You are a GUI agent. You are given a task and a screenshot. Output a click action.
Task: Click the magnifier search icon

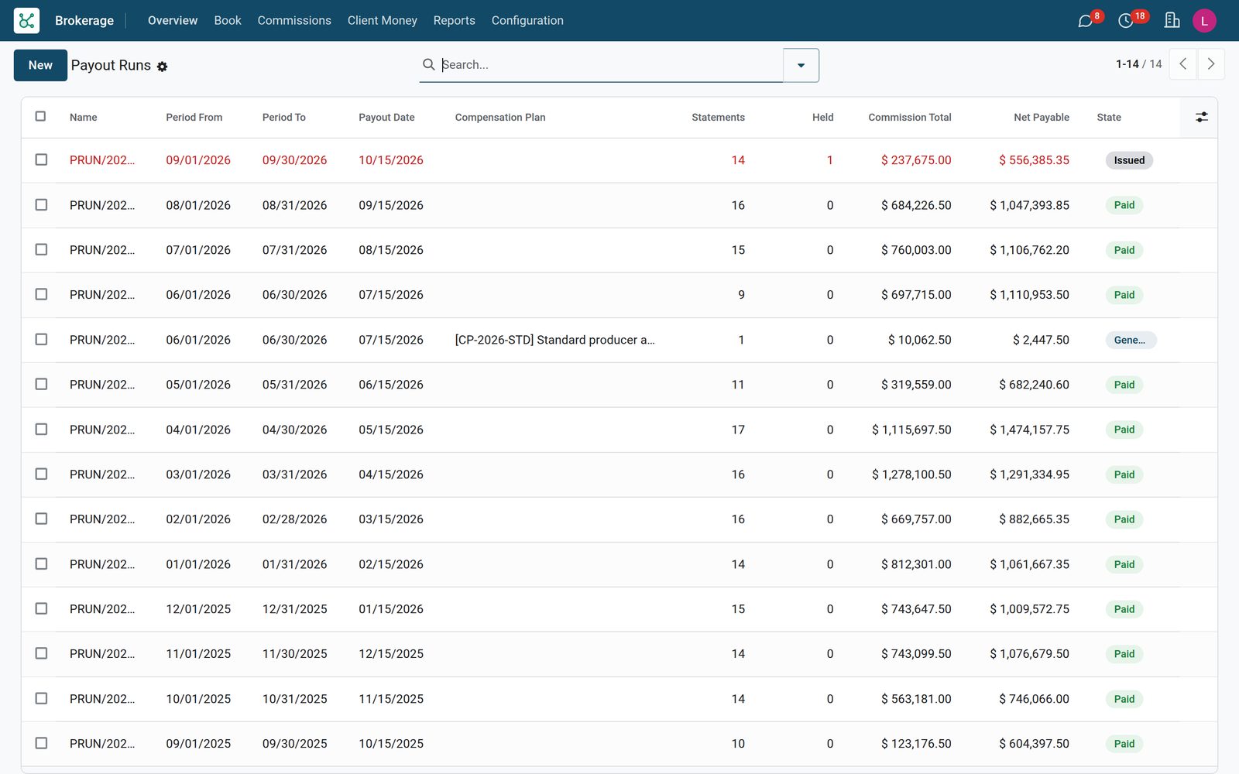428,64
